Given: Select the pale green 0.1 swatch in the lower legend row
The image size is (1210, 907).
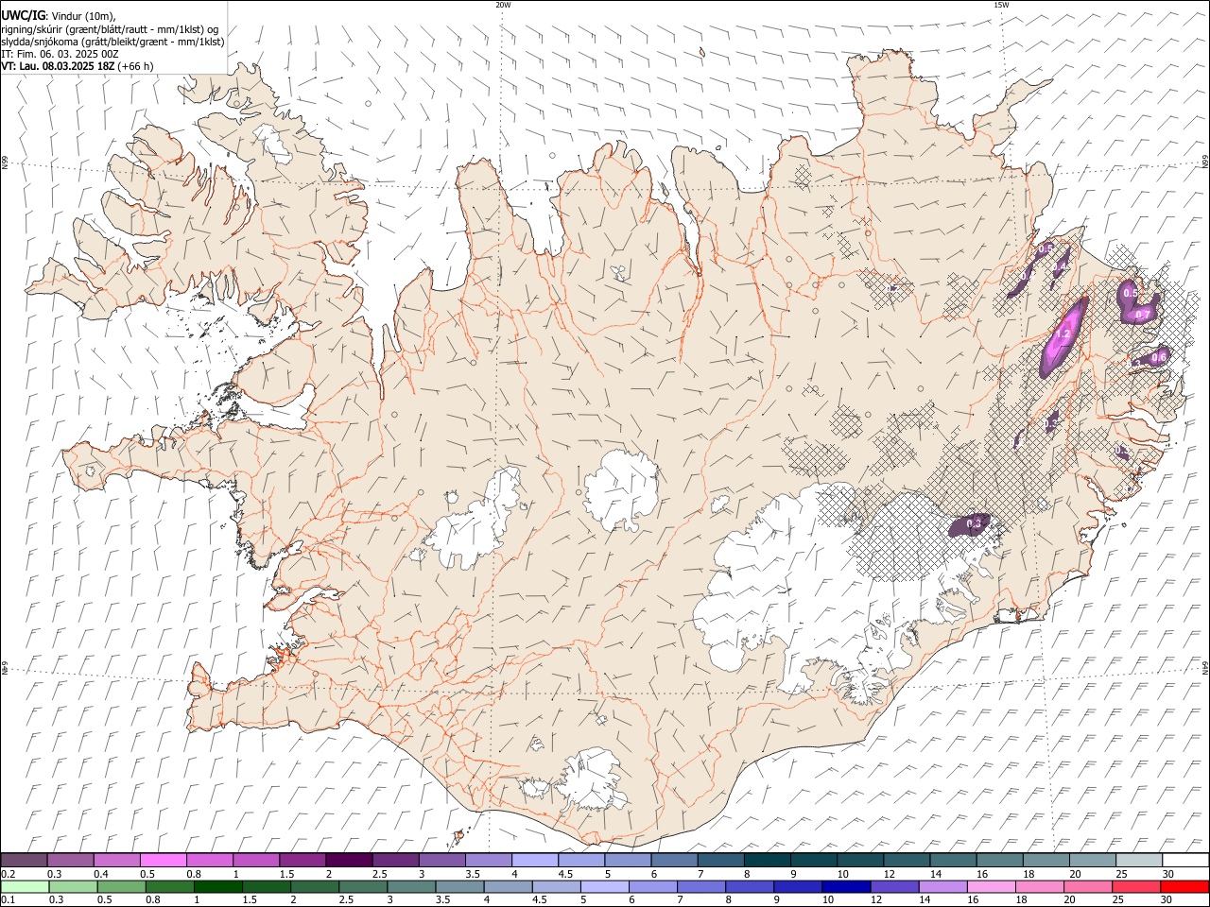Looking at the screenshot, I should [x=26, y=887].
